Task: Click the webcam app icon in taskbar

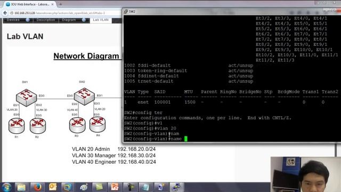Action: coord(161,187)
